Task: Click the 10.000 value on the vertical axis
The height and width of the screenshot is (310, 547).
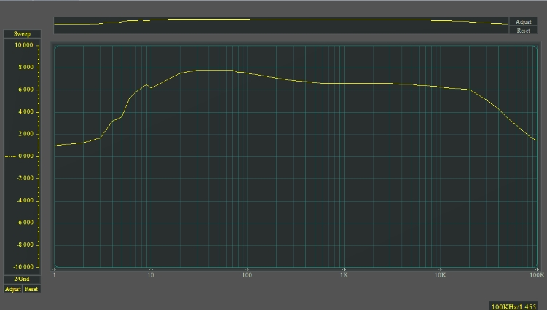Action: 24,45
